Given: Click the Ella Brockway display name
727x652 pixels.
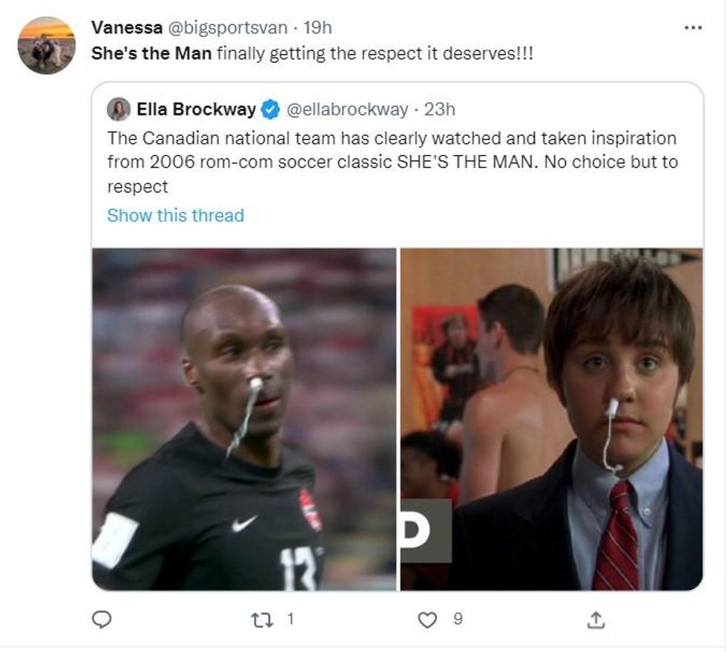Looking at the screenshot, I should pyautogui.click(x=196, y=110).
